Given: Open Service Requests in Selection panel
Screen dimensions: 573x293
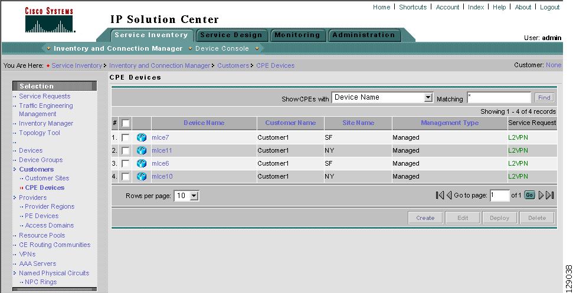Looking at the screenshot, I should coord(45,96).
